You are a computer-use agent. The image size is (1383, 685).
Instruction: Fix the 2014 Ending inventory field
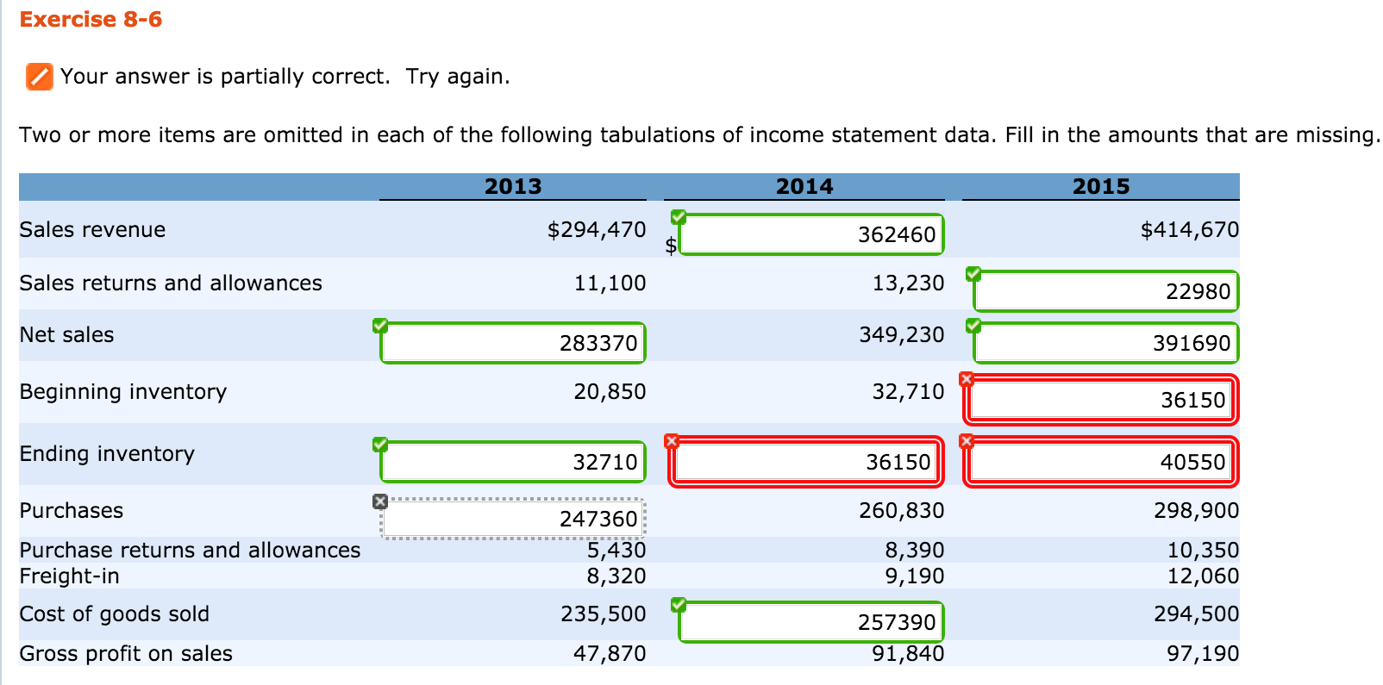806,462
